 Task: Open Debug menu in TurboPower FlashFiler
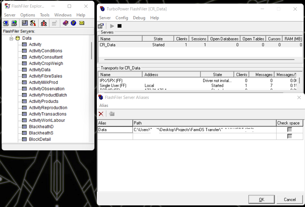coord(139,18)
